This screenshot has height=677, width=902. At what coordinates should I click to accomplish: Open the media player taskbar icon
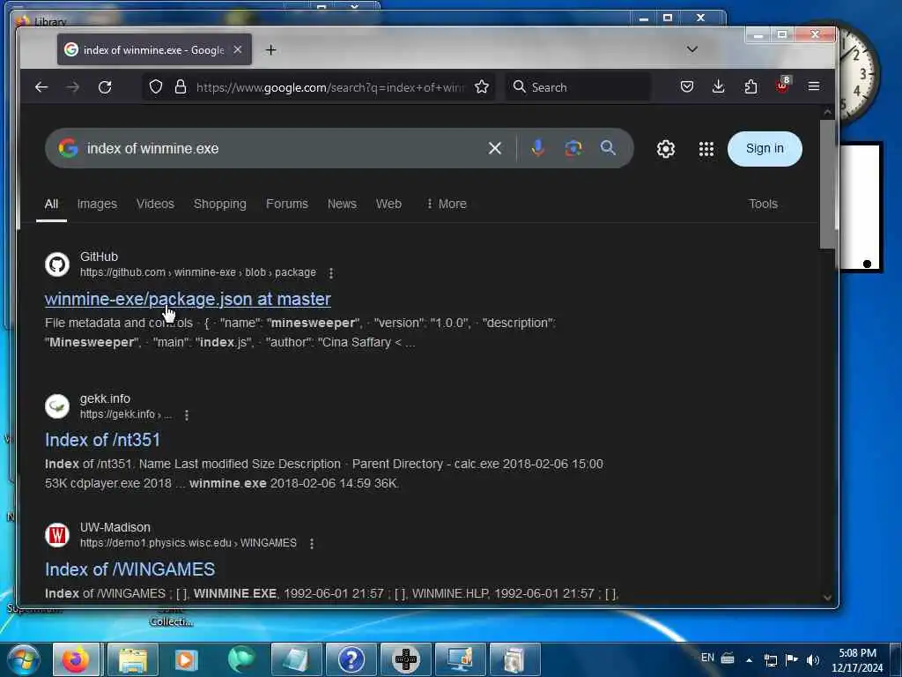186,659
